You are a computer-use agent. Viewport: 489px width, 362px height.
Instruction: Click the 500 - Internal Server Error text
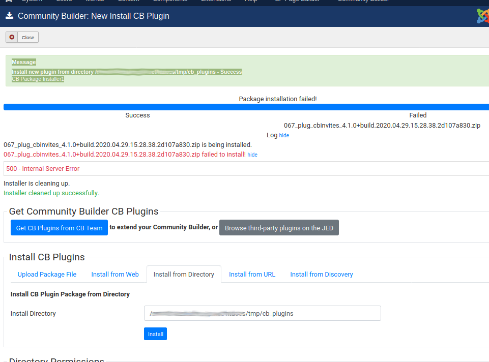[x=43, y=169]
